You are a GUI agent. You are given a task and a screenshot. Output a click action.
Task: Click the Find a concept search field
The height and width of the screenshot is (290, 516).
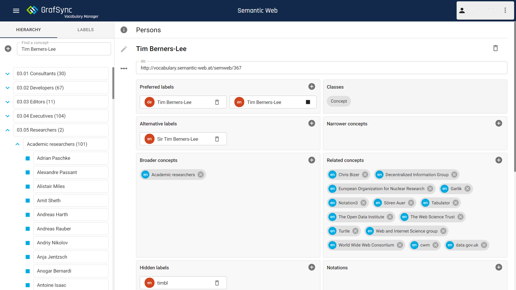[64, 49]
